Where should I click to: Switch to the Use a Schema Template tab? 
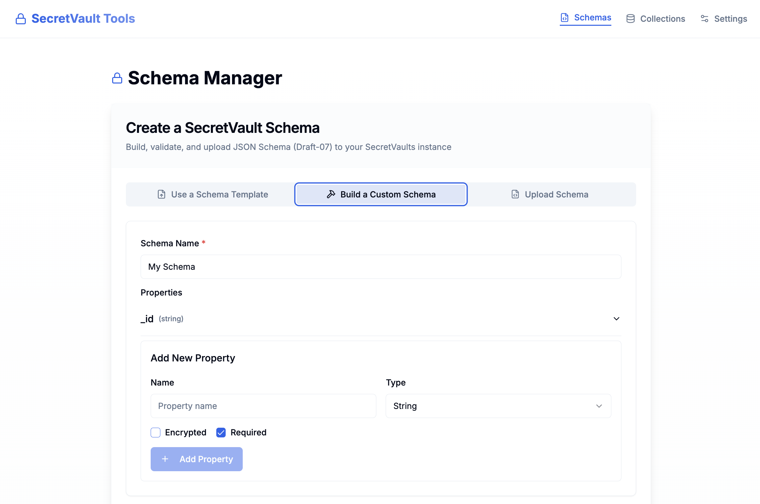(219, 194)
